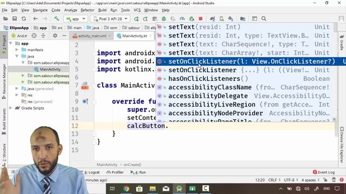Collapse the app module tree node

click(11, 44)
